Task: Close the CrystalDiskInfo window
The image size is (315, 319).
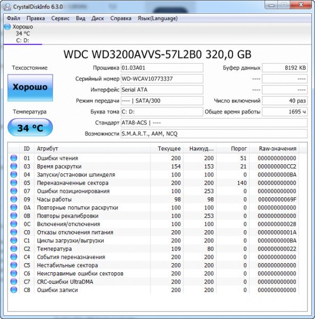Action: coord(301,4)
